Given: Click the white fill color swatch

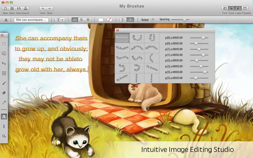Looking at the screenshot, I should (101, 20).
